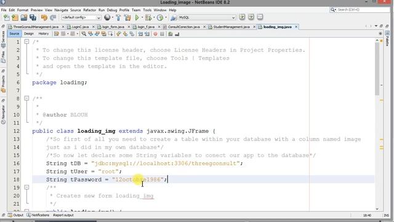Open the document list dropdown arrow

click(x=376, y=26)
